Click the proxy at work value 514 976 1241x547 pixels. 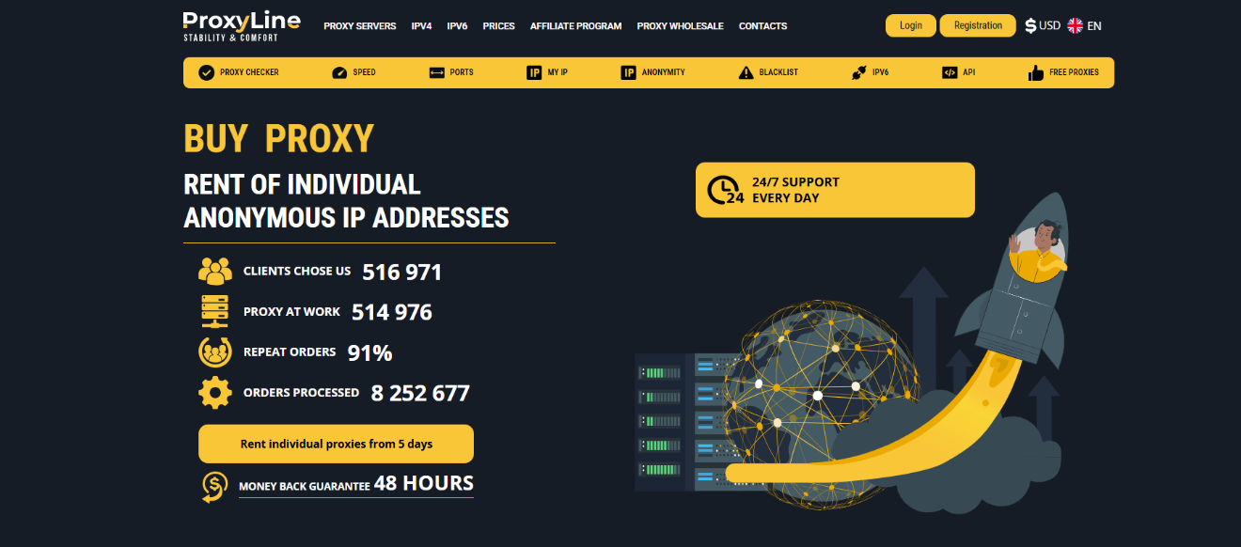pos(392,312)
